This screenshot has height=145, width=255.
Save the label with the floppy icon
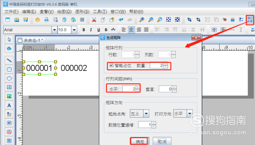(25, 20)
